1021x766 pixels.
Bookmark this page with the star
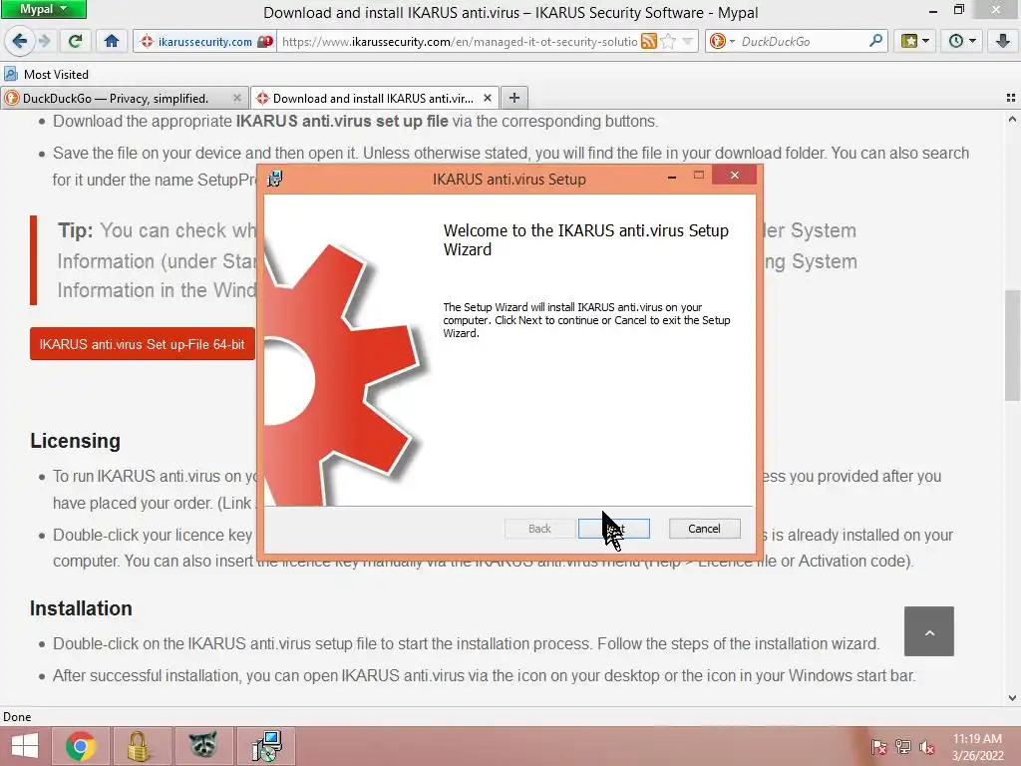point(668,42)
